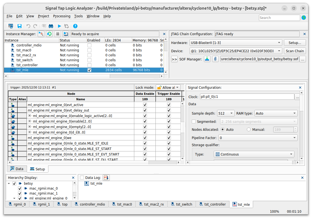Start Run Analysis with the play icon
The image size is (312, 219).
coord(59,26)
